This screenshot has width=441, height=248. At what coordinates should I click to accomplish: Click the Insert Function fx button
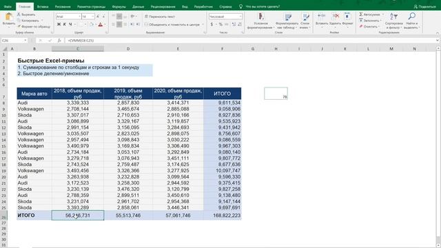(x=59, y=41)
